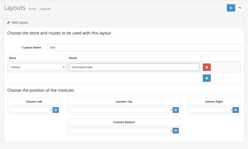Viewport: 248px width, 149px height.
Task: Click the pencil icon beside Add Layout
Action: 9,23
